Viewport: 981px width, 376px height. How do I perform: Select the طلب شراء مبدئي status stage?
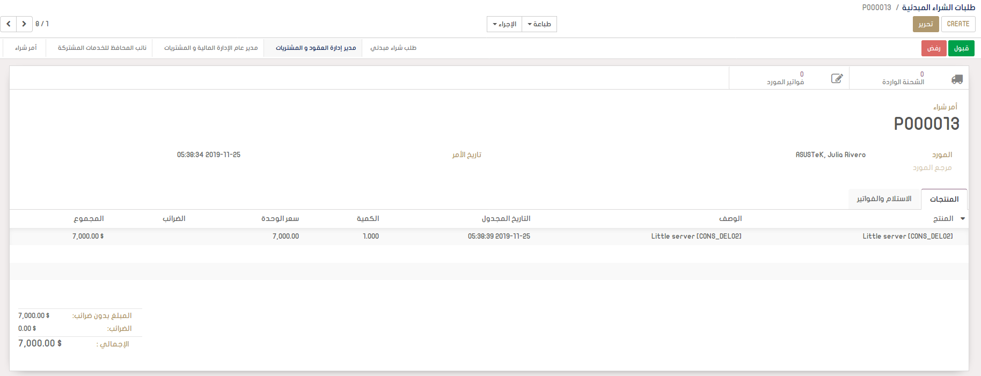(393, 48)
